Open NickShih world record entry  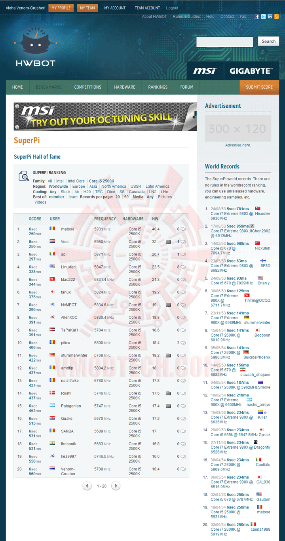pos(262,248)
